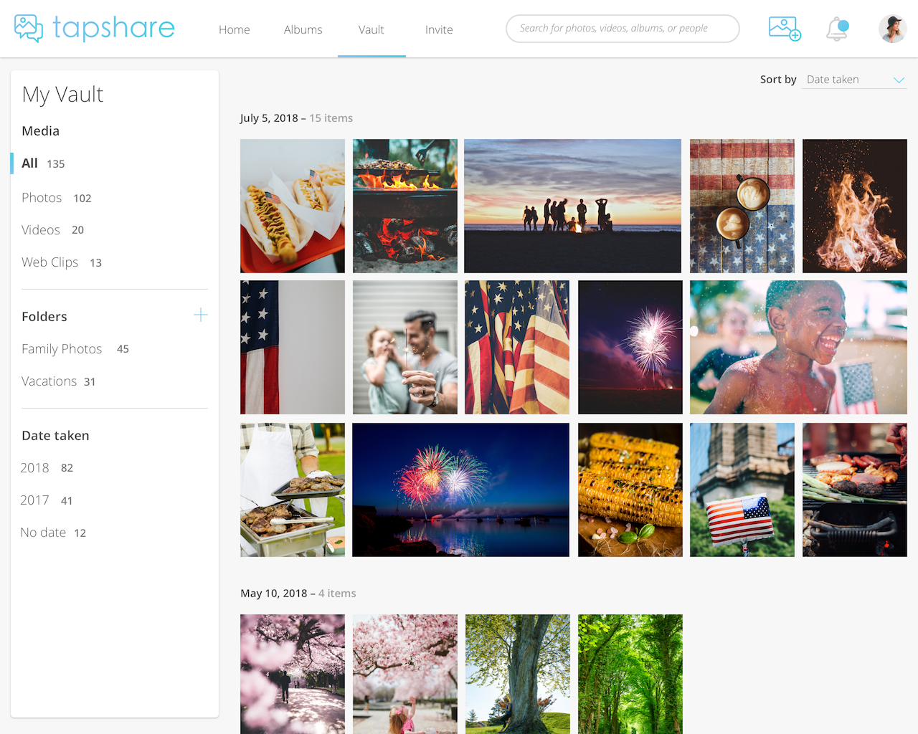Open the Home tab

235,29
